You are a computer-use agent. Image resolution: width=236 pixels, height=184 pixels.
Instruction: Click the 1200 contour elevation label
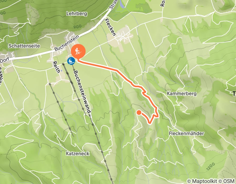(211, 167)
